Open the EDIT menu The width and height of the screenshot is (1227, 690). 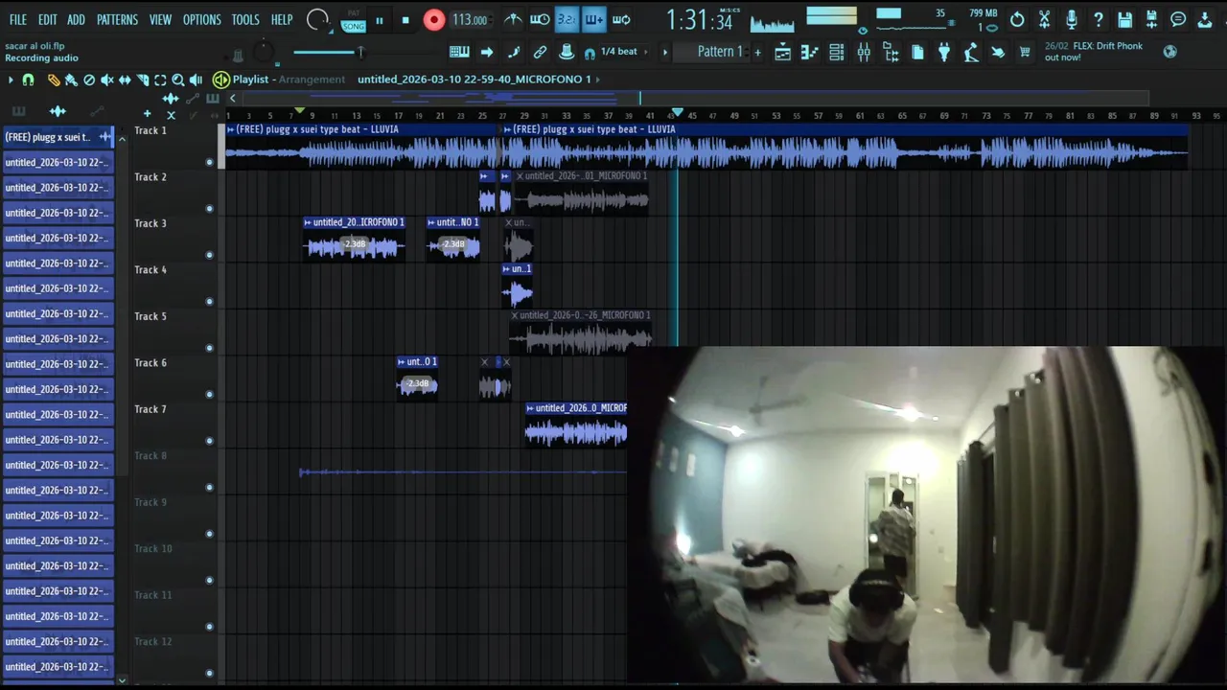click(x=47, y=19)
